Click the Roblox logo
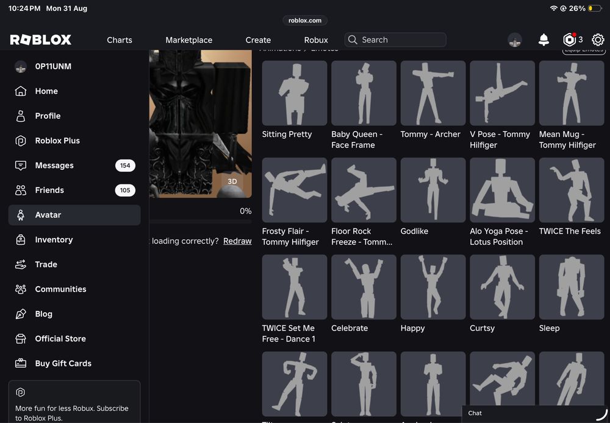This screenshot has height=423, width=610. click(x=41, y=40)
